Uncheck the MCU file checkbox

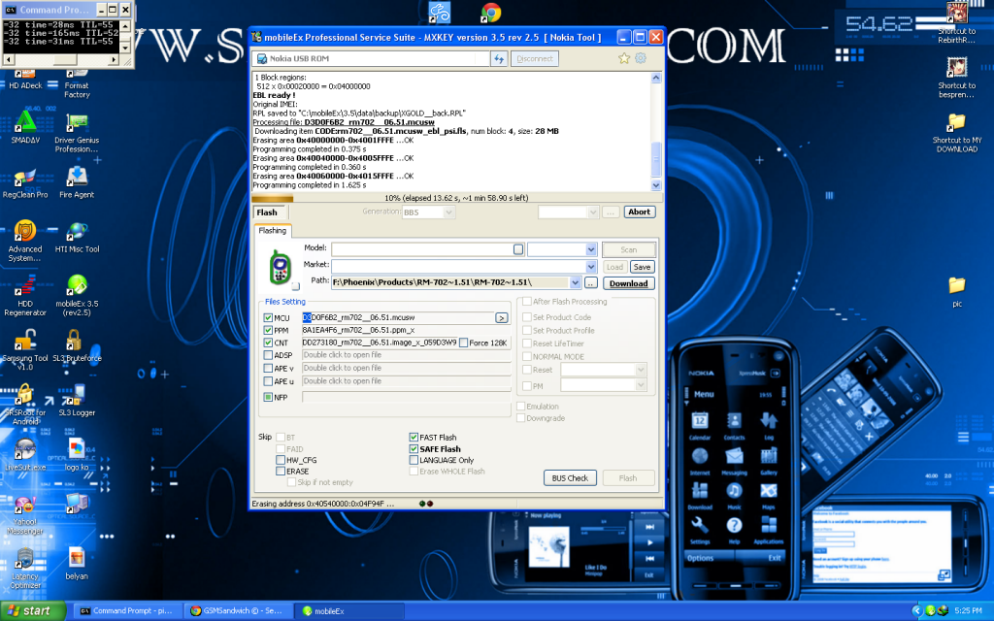[x=269, y=317]
